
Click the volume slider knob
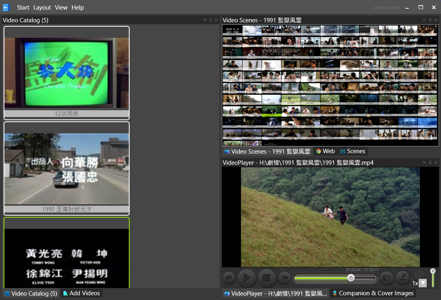tap(433, 271)
